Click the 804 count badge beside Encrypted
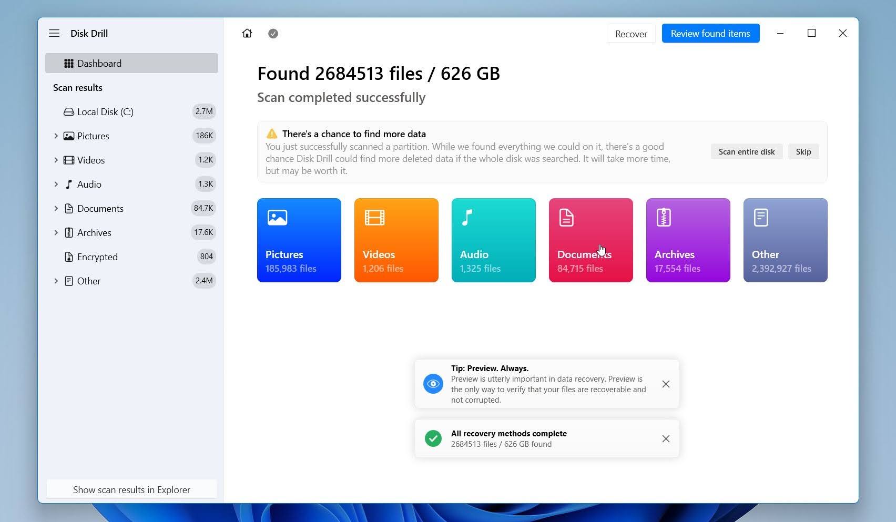The height and width of the screenshot is (522, 896). coord(206,257)
